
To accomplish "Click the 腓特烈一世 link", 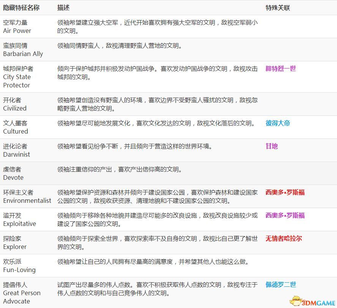I will (281, 68).
